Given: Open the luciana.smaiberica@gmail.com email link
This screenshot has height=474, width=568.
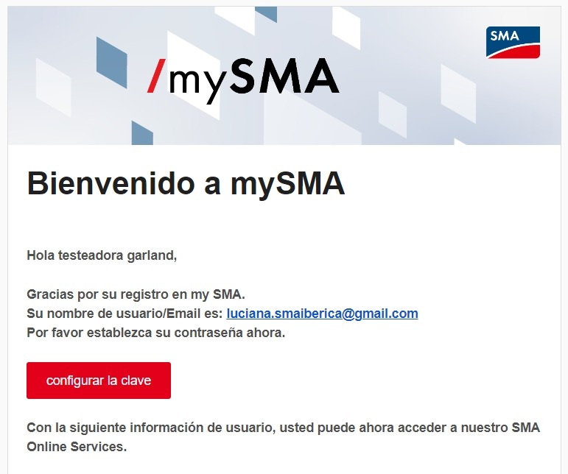Looking at the screenshot, I should 322,314.
